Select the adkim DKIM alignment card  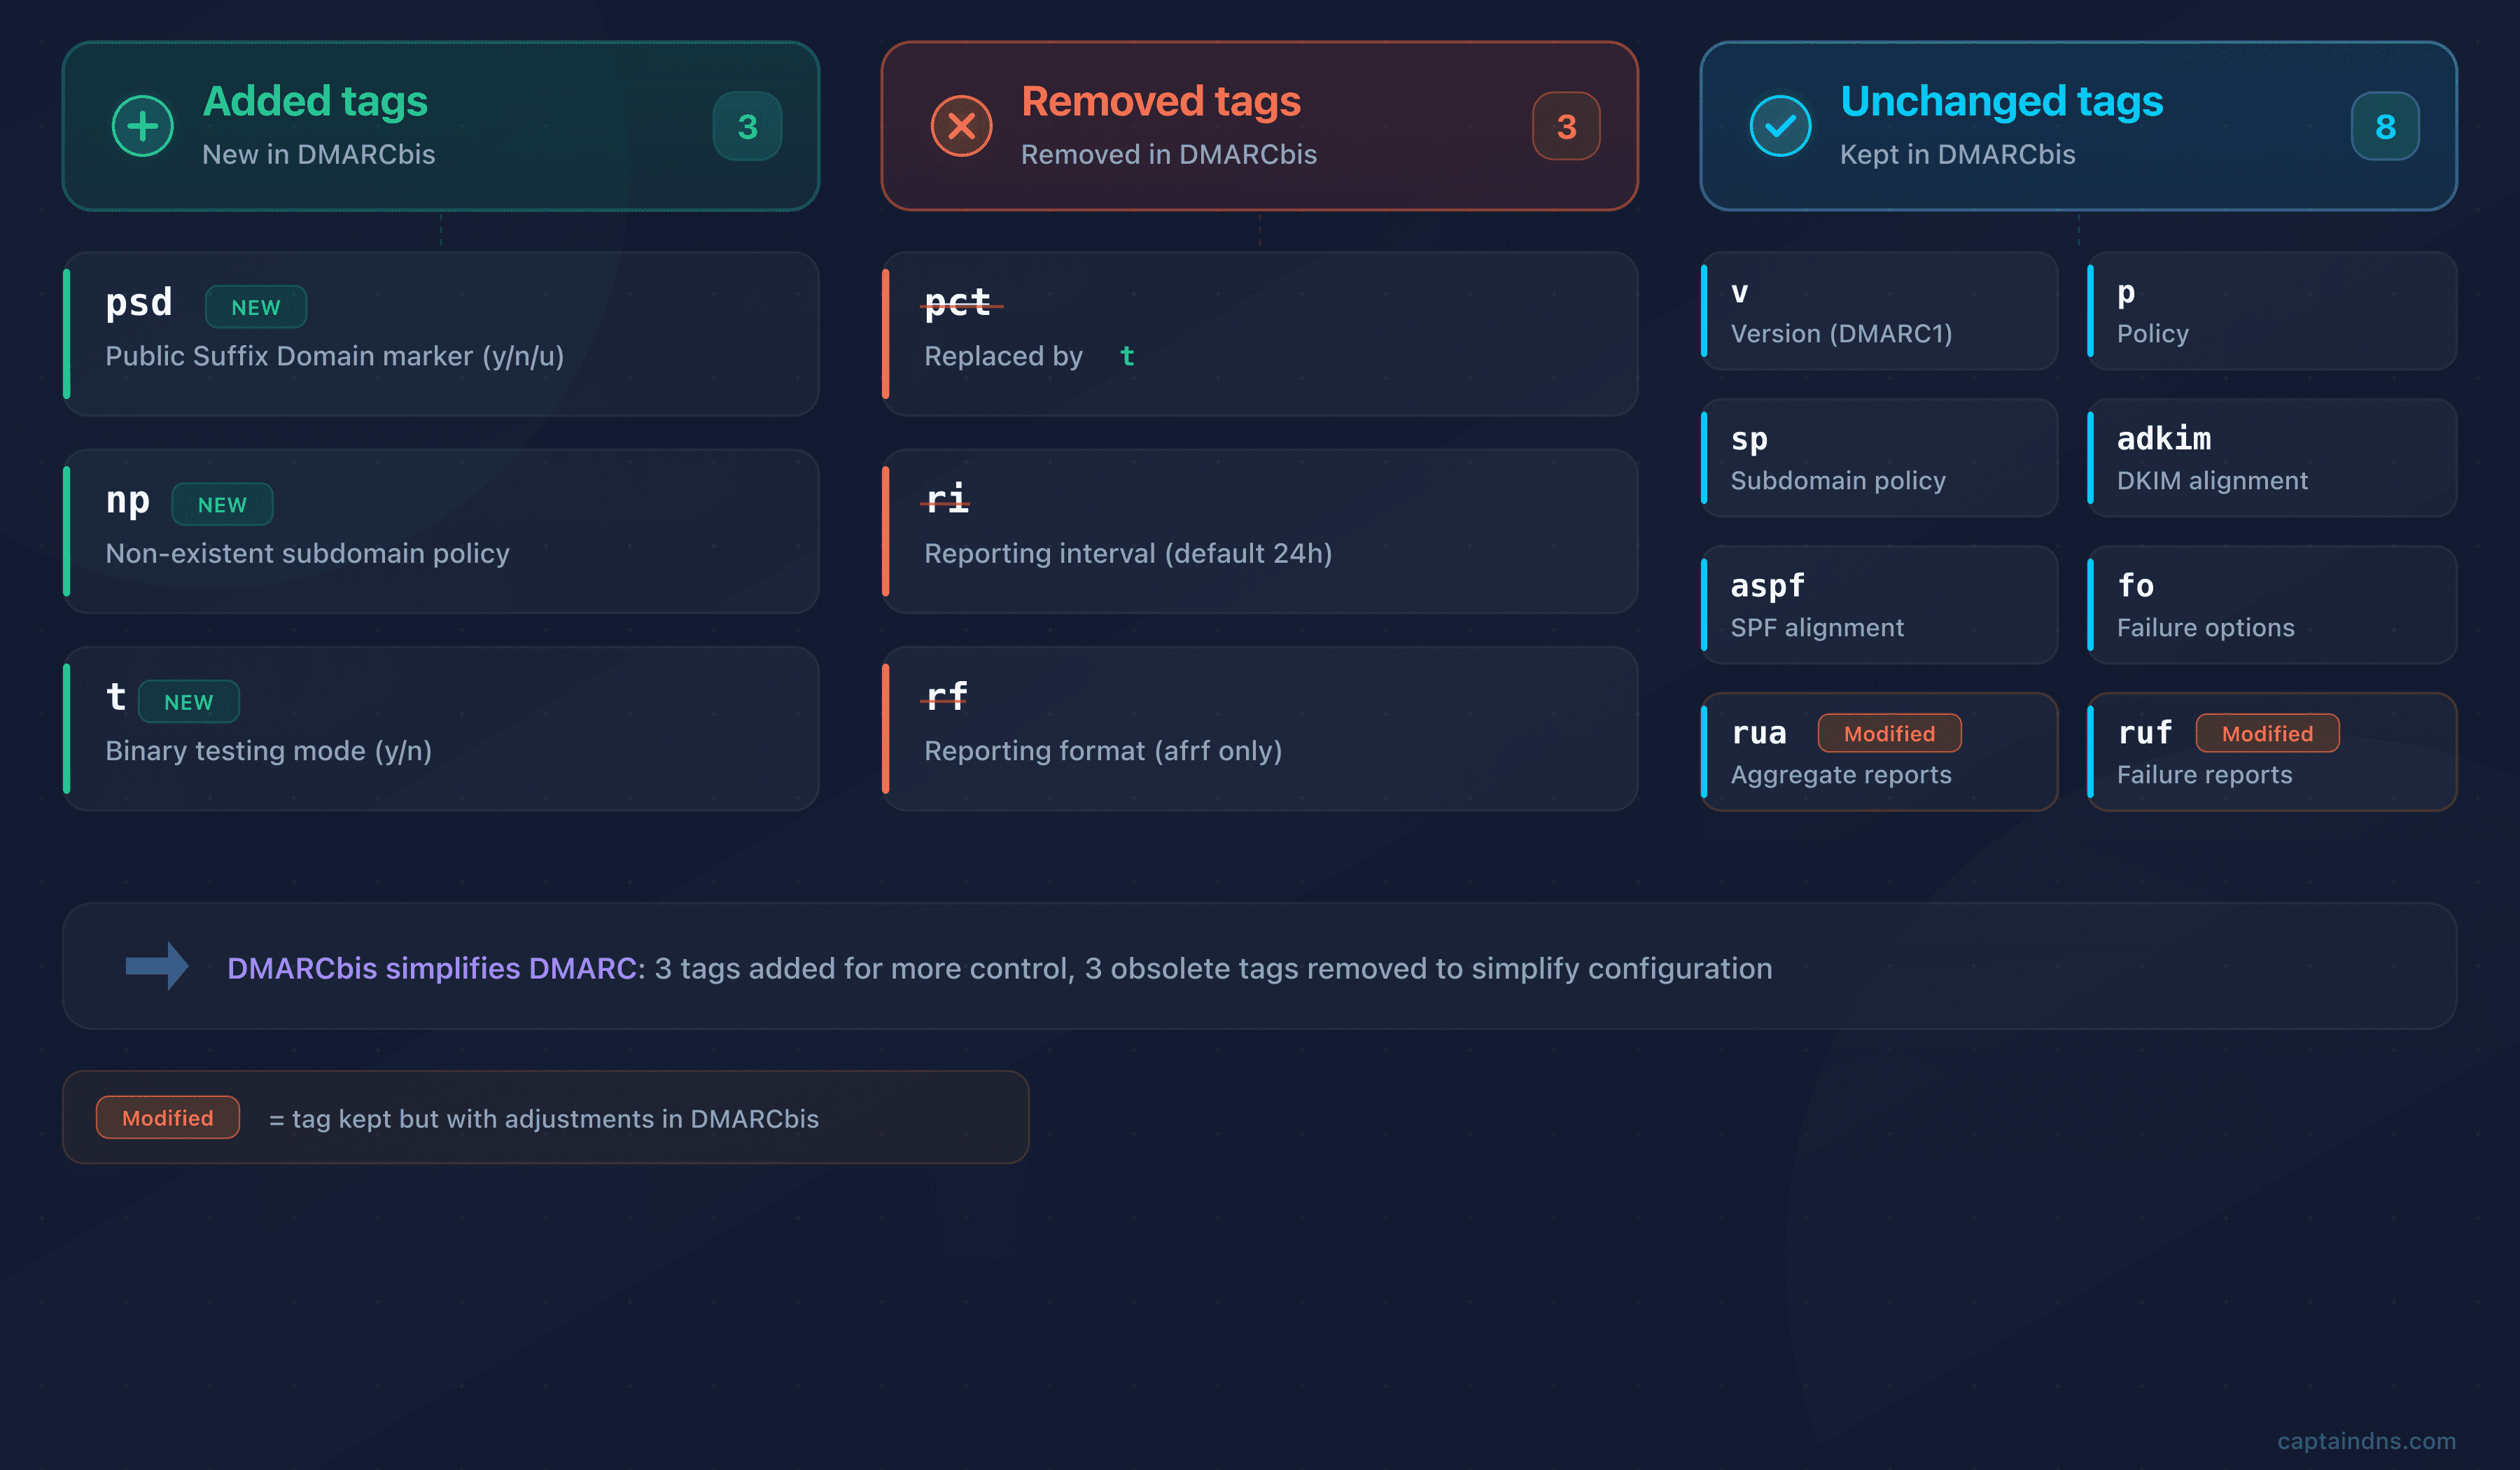pos(2272,458)
